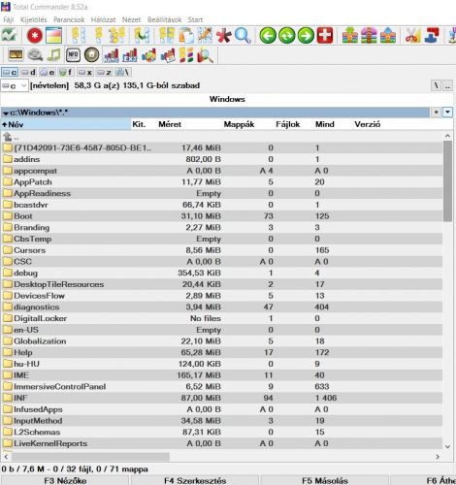Click the scissors toolbar icon
Image resolution: width=456 pixels, height=485 pixels.
413,35
